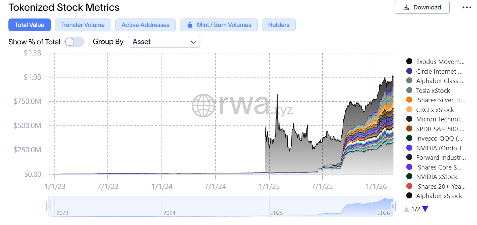Open the three-dot more options menu
Viewport: 477px width, 225px height.
pyautogui.click(x=467, y=7)
